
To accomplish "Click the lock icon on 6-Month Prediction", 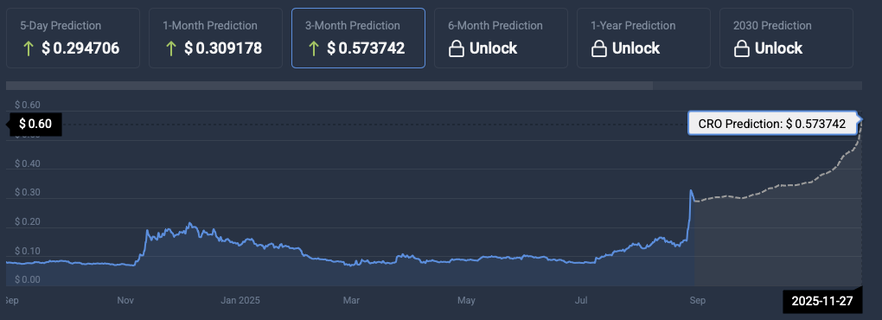I will point(456,49).
